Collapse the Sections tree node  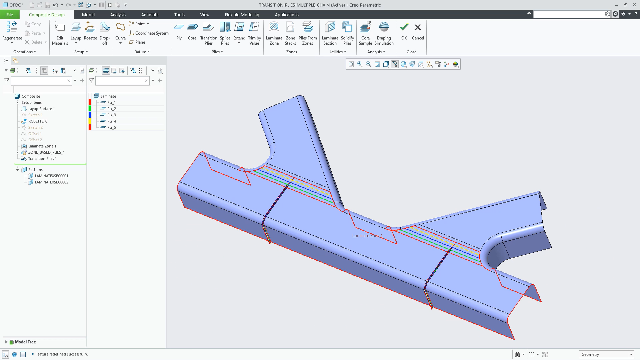point(17,170)
